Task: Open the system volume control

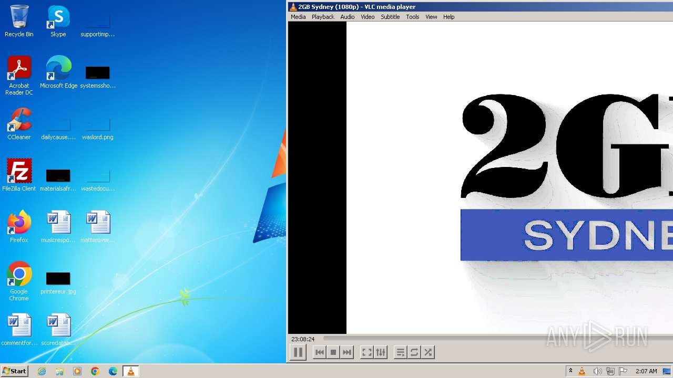Action: [x=597, y=371]
